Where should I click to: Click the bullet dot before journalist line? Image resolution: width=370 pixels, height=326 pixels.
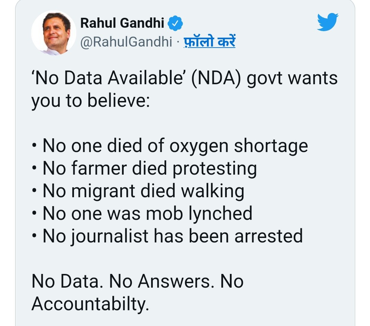(x=34, y=237)
